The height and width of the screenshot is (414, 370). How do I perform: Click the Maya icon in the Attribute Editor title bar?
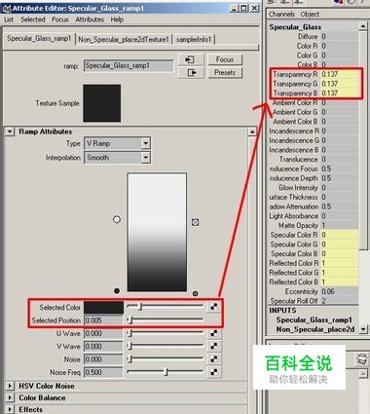pyautogui.click(x=7, y=8)
